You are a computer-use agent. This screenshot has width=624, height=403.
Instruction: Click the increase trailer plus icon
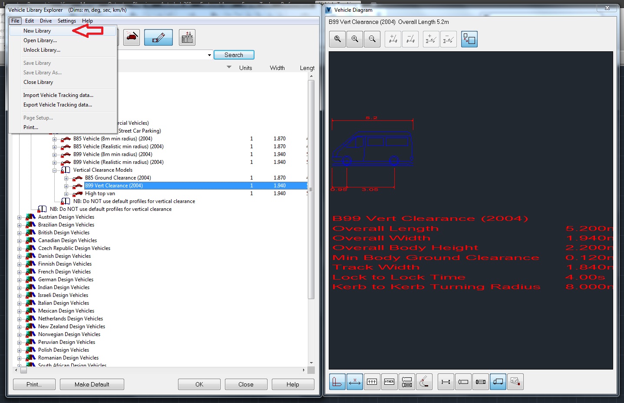click(x=431, y=39)
